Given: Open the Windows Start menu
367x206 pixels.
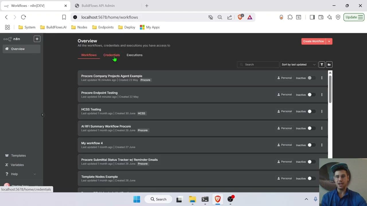Looking at the screenshot, I should coord(137,199).
